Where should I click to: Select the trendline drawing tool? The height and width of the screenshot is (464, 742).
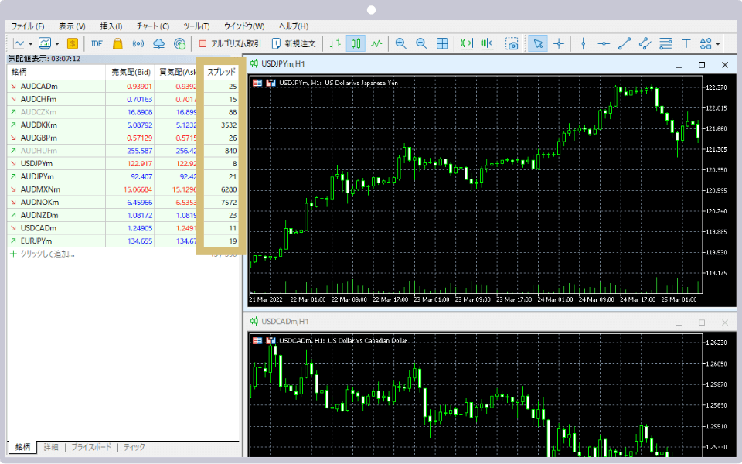625,43
